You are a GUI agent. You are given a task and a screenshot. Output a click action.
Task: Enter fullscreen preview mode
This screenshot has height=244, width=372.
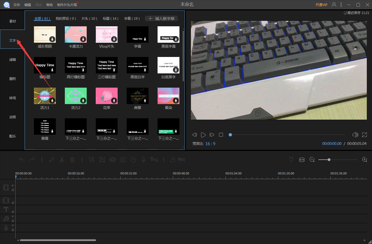[364, 135]
